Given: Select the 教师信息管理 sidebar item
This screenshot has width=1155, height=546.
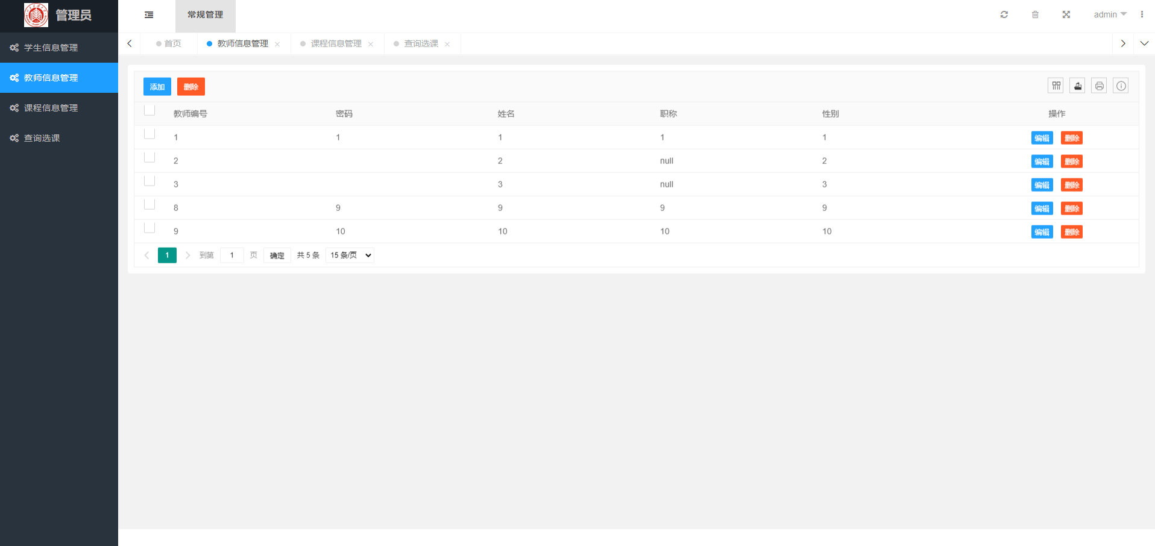Looking at the screenshot, I should point(59,78).
